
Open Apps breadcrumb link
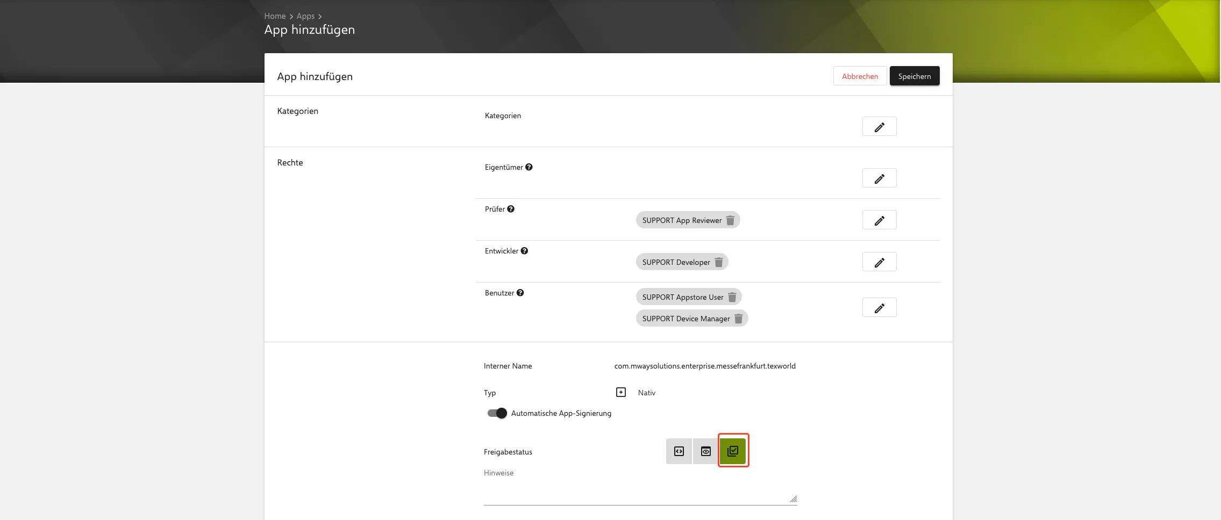[305, 16]
